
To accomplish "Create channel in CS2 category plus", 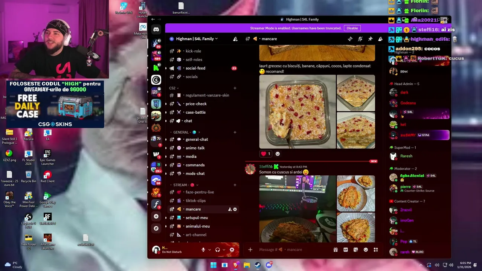I will 235,88.
